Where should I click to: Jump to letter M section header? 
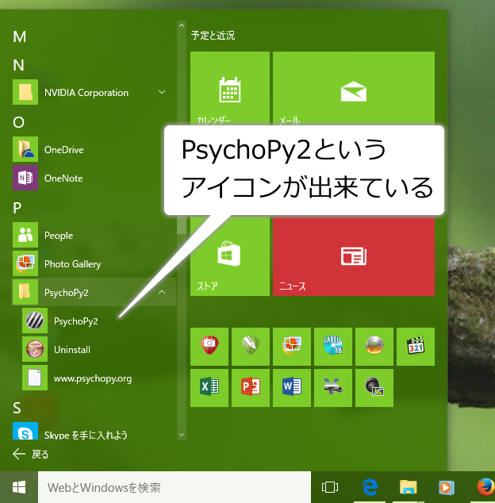pos(19,36)
